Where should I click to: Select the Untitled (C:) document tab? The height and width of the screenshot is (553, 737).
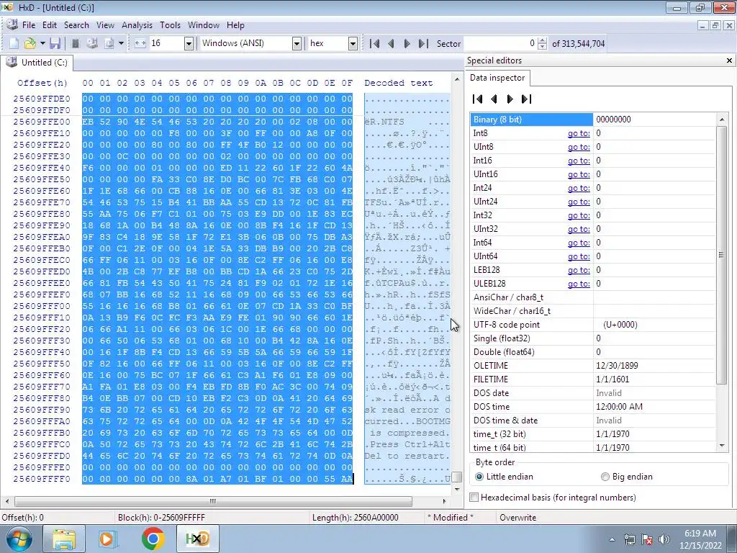point(37,63)
